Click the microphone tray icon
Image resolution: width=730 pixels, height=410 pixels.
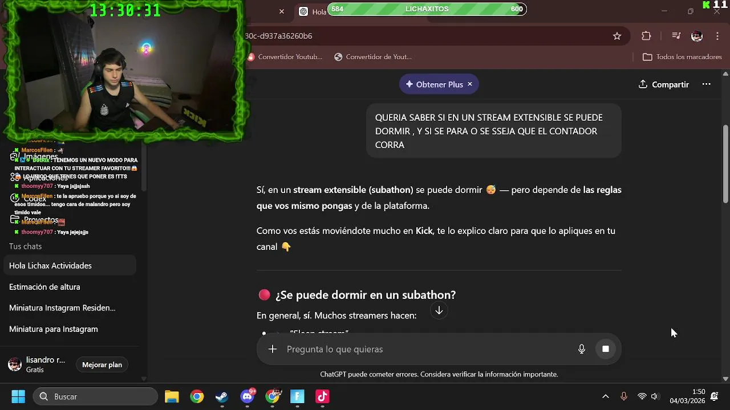[623, 396]
